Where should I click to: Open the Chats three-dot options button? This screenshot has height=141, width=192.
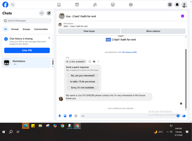pos(41,13)
